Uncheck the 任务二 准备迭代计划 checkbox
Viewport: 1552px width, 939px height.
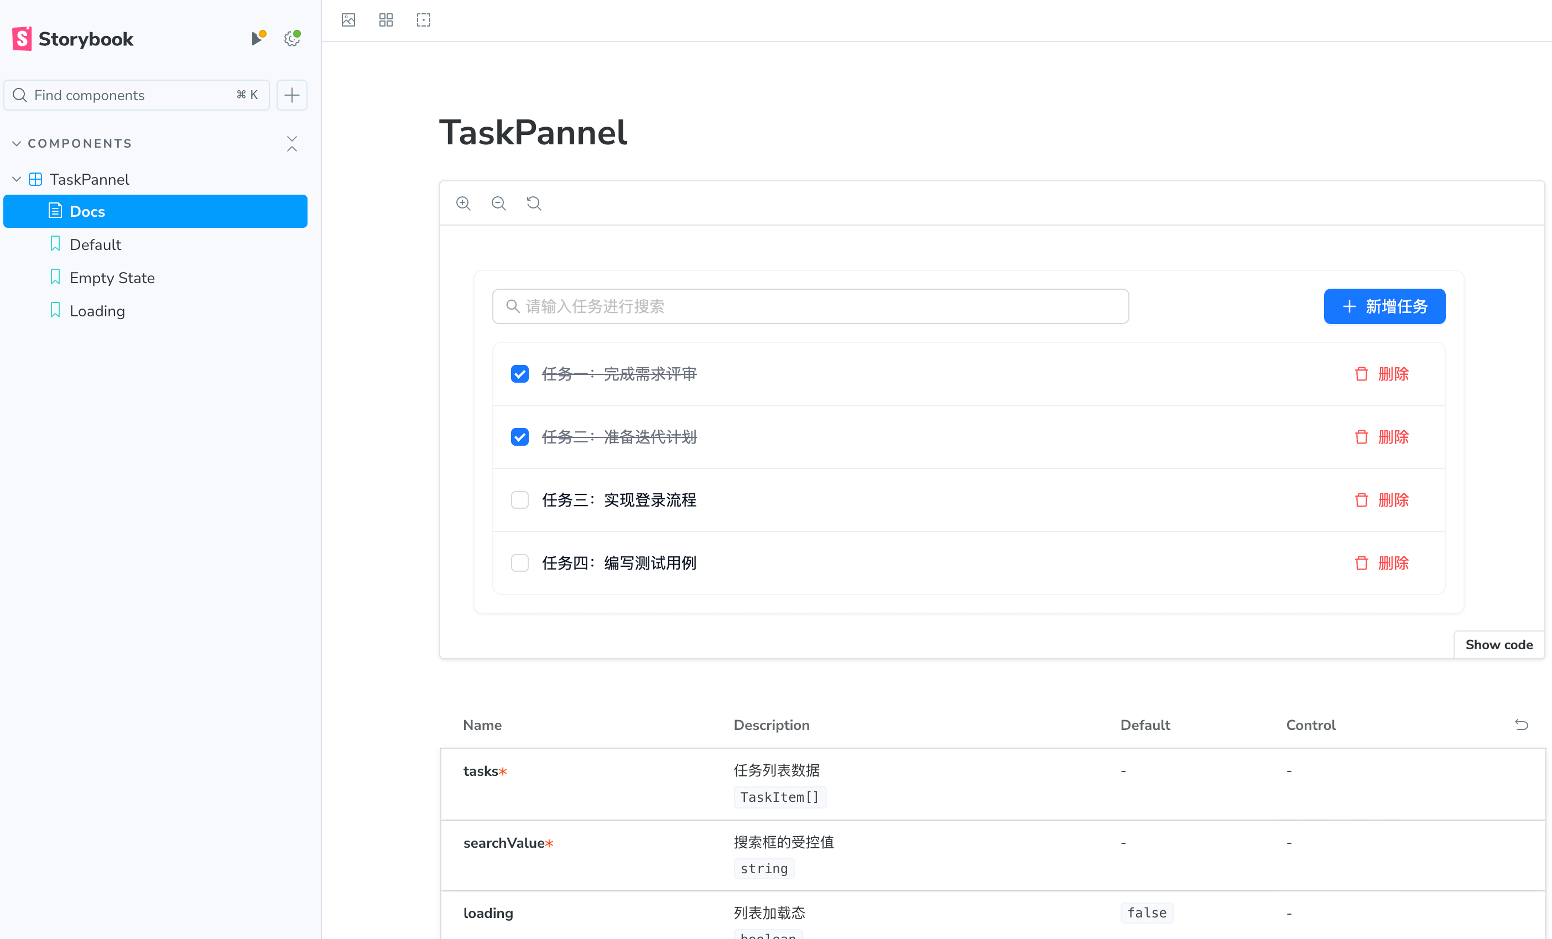click(520, 437)
